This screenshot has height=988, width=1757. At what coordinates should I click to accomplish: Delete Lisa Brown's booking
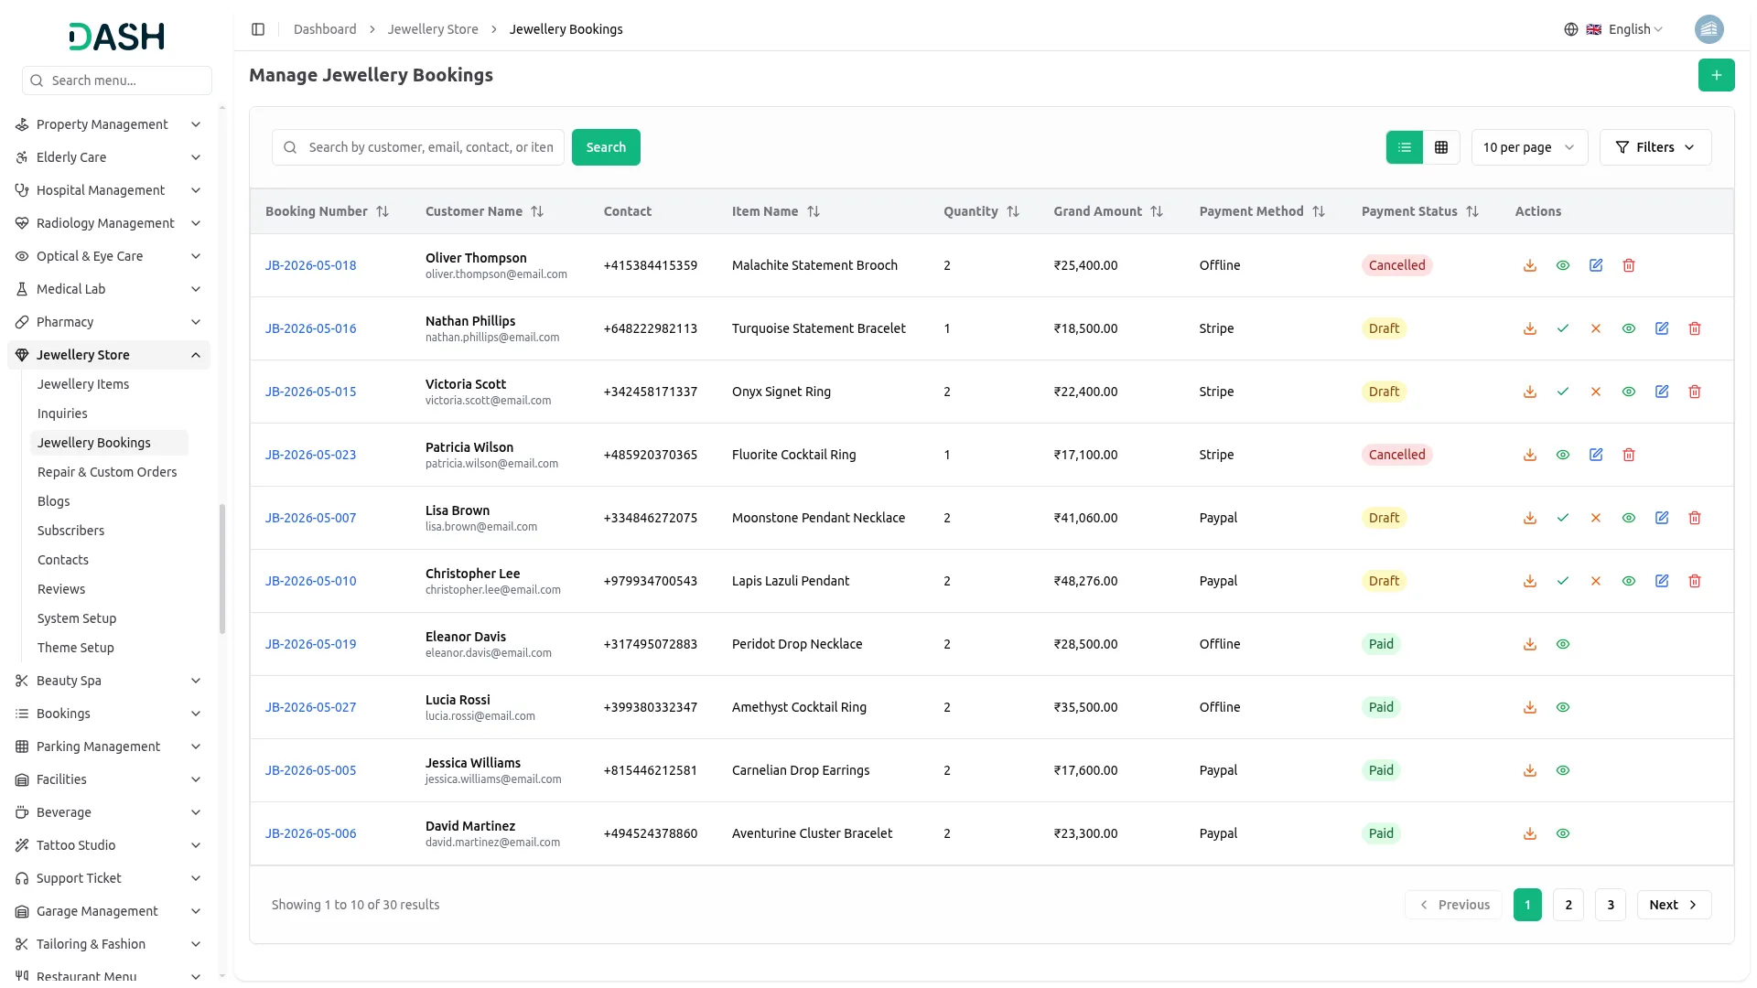pyautogui.click(x=1694, y=518)
